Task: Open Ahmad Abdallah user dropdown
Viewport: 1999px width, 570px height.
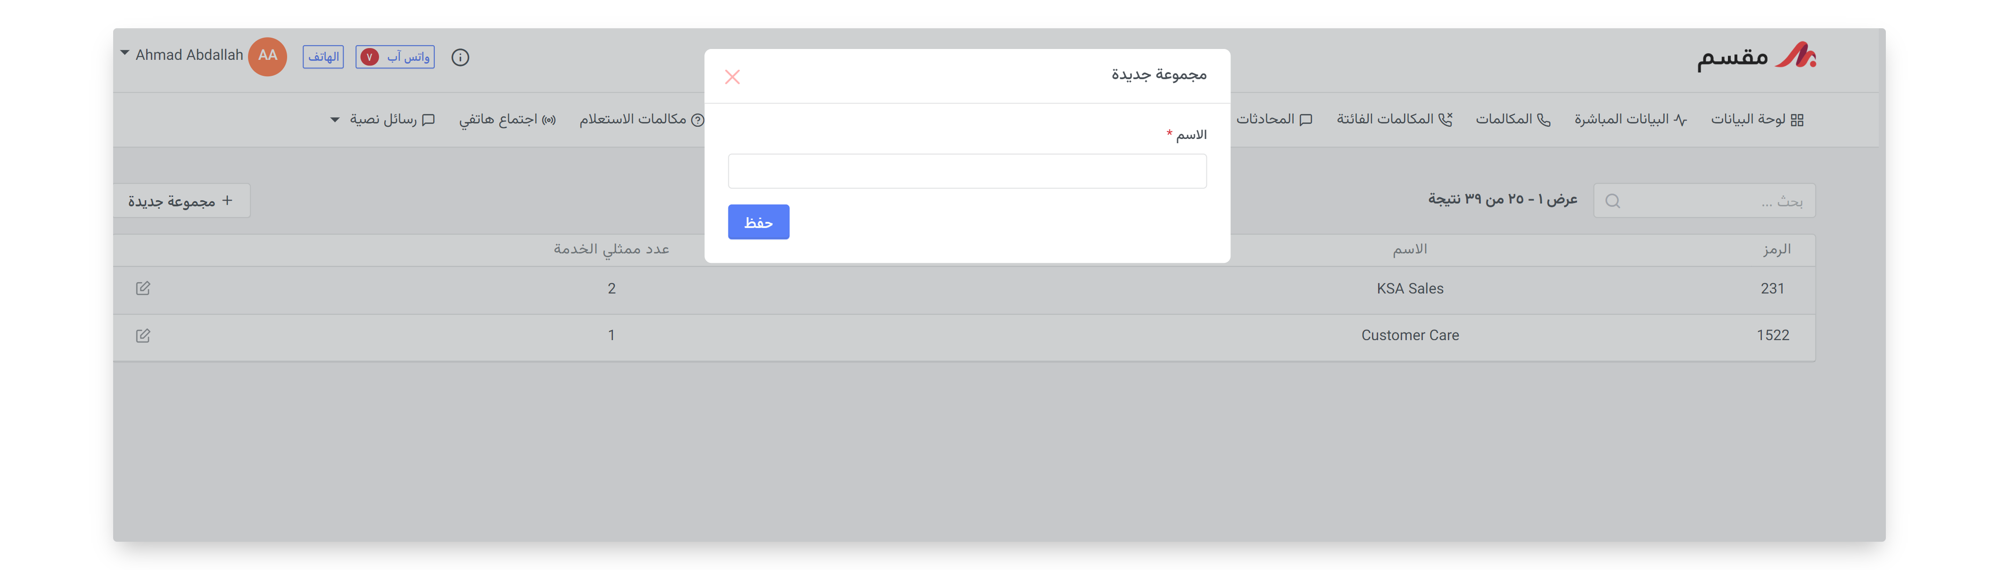Action: tap(124, 54)
